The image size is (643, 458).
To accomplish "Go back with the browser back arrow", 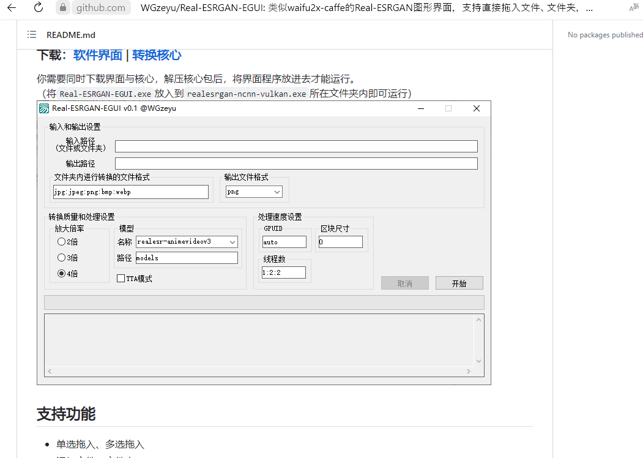I will [x=12, y=7].
